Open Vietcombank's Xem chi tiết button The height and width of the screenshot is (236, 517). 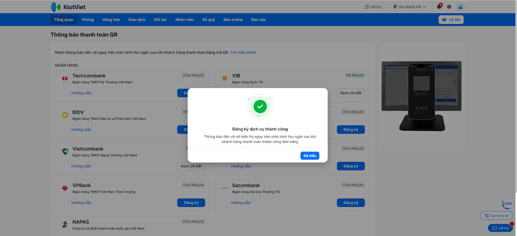coord(191,166)
